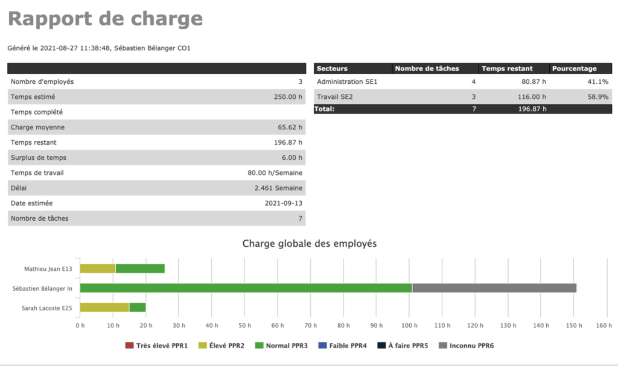Click the Pourcentage column header
This screenshot has width=618, height=368.
(580, 69)
